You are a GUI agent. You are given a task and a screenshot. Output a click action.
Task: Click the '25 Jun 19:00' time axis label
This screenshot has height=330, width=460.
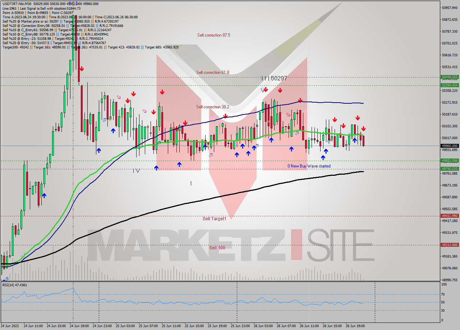click(x=217, y=326)
